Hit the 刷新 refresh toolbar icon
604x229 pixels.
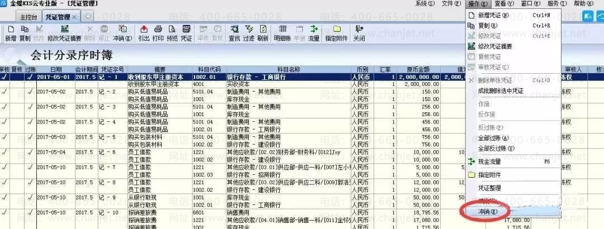pyautogui.click(x=263, y=33)
